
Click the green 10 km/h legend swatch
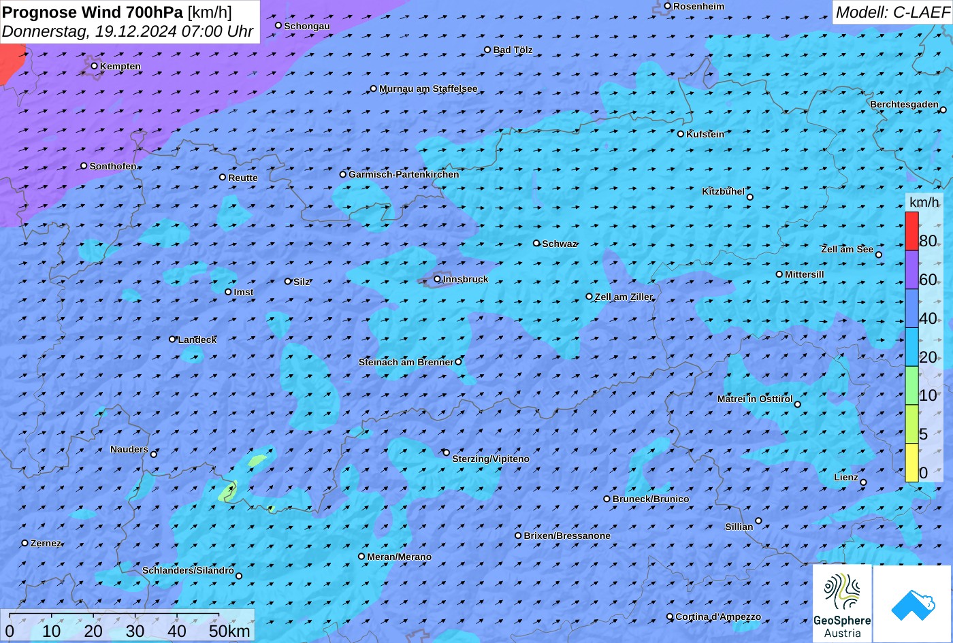911,386
